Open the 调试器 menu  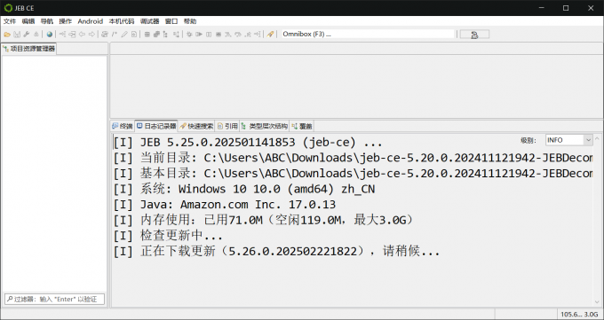(x=149, y=21)
